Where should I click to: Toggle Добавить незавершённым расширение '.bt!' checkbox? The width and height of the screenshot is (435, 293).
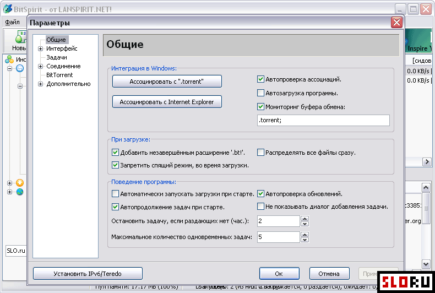115,153
